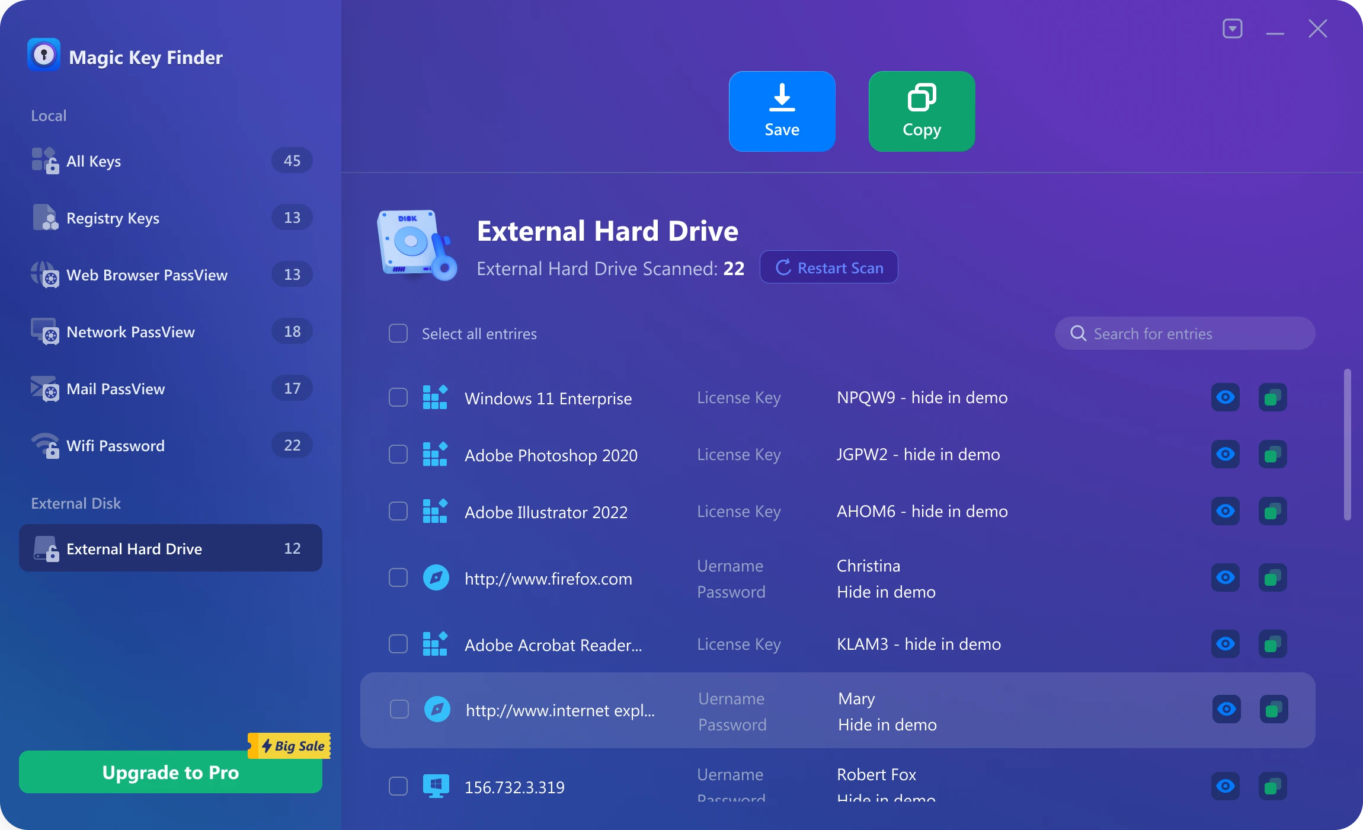
Task: Focus the Search for entries field
Action: [x=1185, y=334]
